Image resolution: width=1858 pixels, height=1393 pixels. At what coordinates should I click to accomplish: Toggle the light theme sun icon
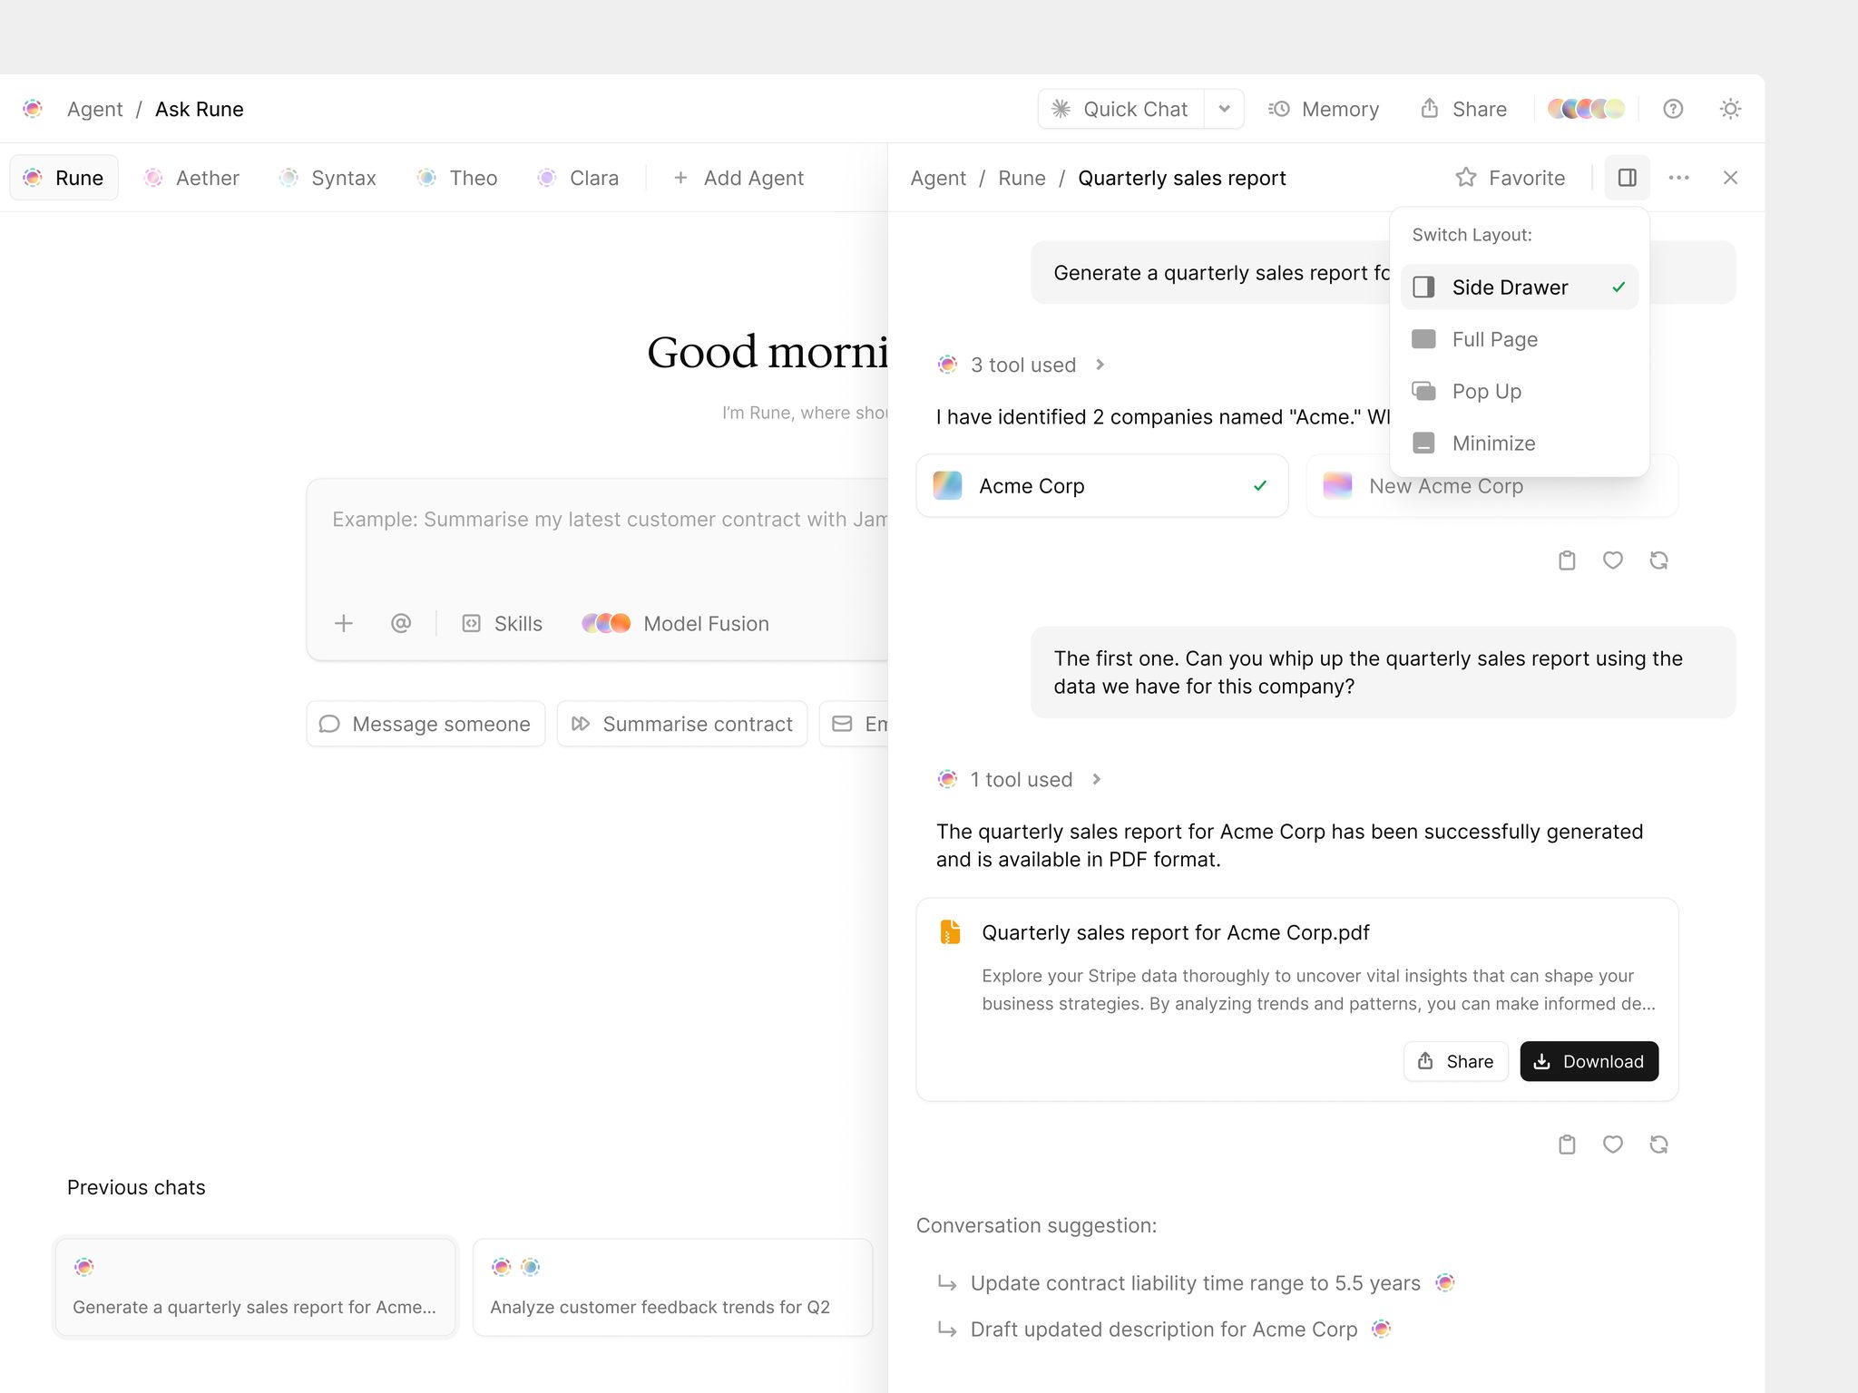tap(1730, 109)
